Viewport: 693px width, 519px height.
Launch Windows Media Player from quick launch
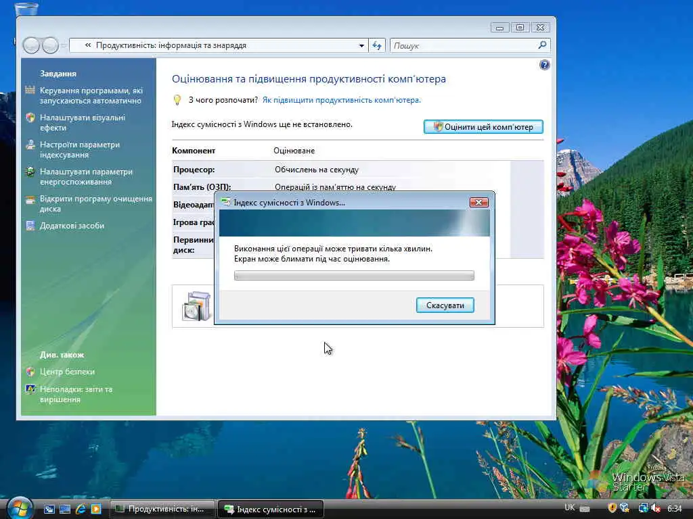pyautogui.click(x=96, y=510)
